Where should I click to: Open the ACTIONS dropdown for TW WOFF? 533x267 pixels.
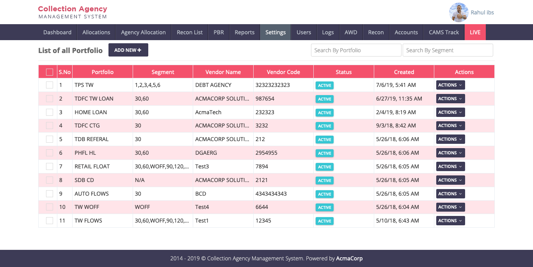pos(450,207)
